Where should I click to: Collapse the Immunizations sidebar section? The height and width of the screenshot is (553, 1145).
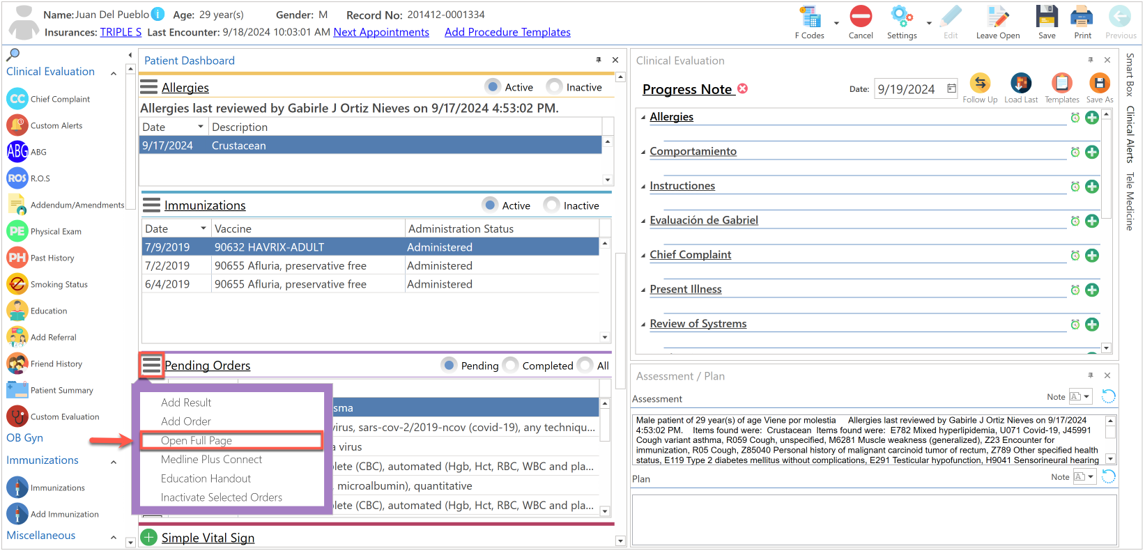point(114,462)
